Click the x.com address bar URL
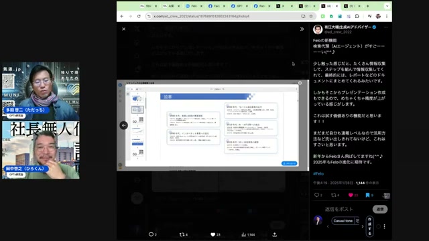The height and width of the screenshot is (241, 429). pos(201,16)
